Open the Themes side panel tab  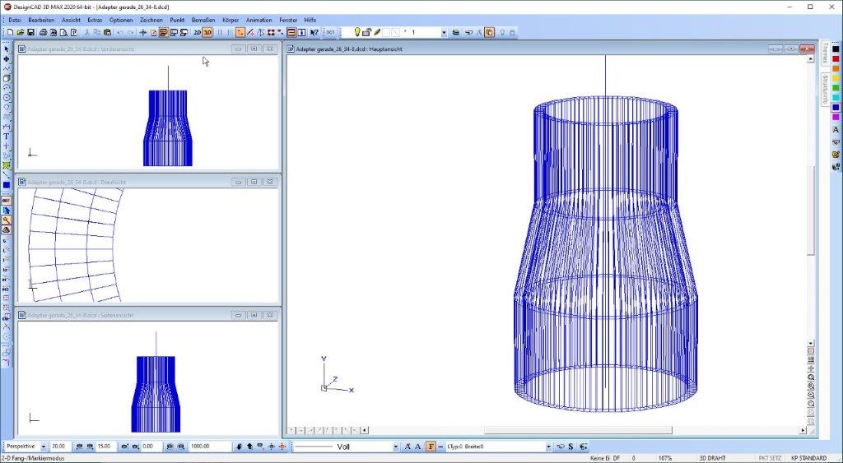824,54
